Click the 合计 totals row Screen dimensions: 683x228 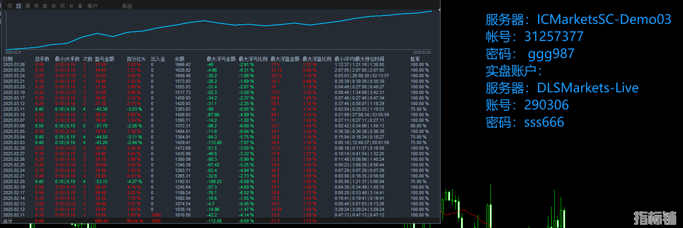coord(8,221)
